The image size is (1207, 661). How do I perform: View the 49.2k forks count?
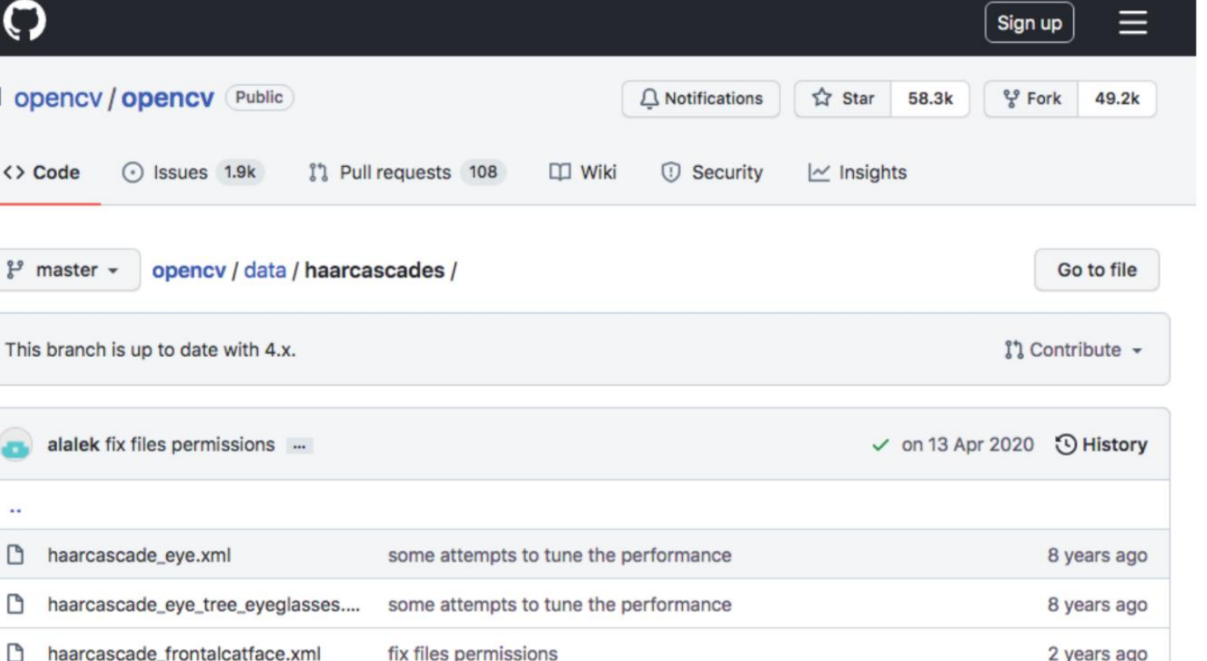point(1117,98)
